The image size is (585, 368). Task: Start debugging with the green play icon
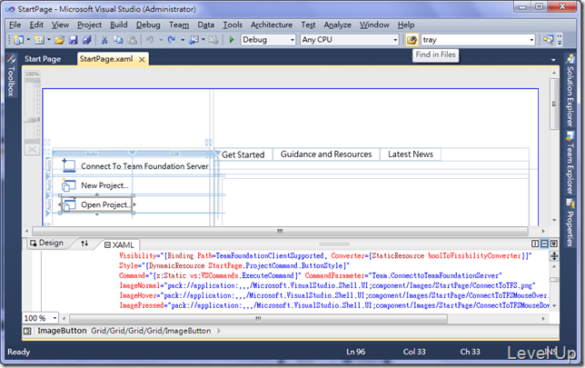[232, 40]
